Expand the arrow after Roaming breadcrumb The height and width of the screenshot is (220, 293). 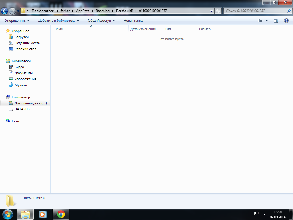click(x=113, y=11)
